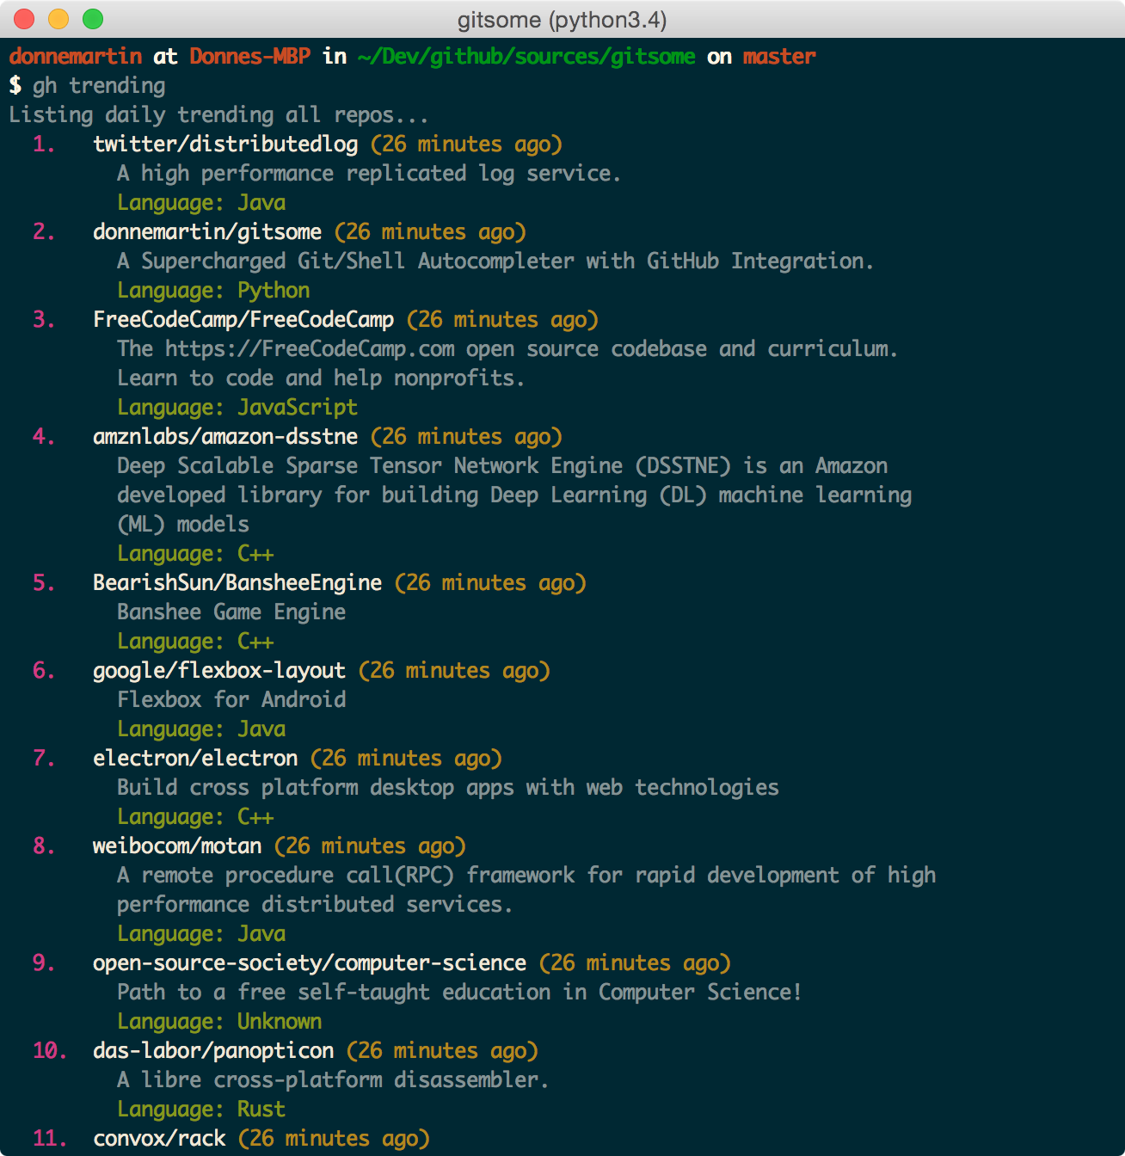Image resolution: width=1125 pixels, height=1156 pixels.
Task: Click the Language: JavaScript line
Action: pyautogui.click(x=237, y=408)
